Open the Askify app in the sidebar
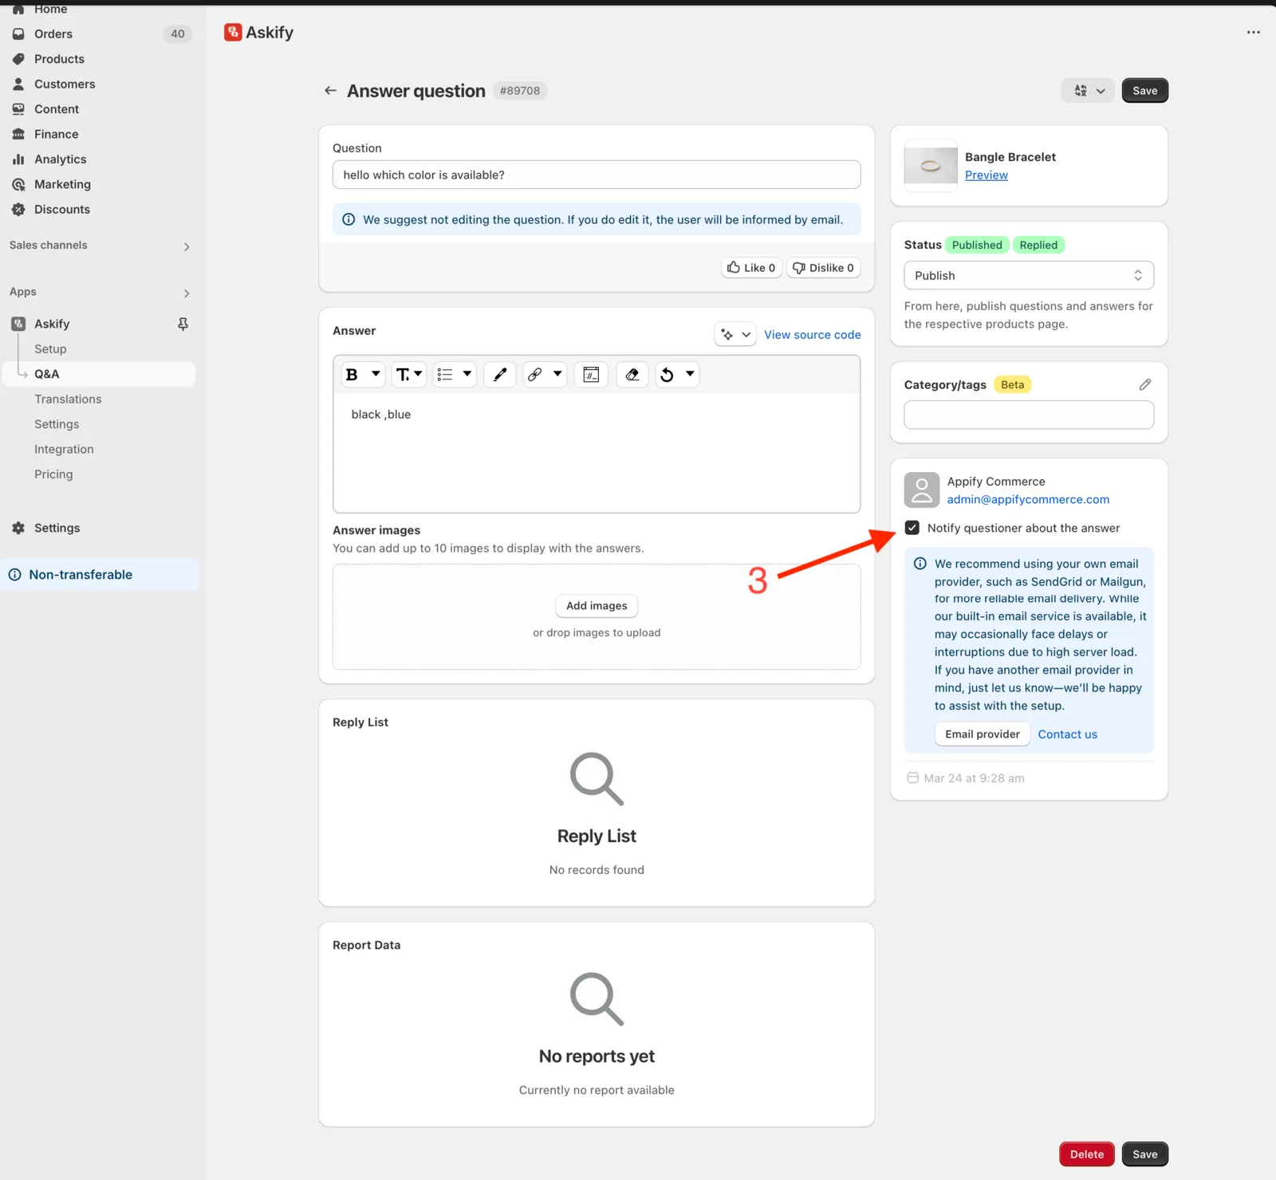This screenshot has height=1180, width=1276. 52,324
